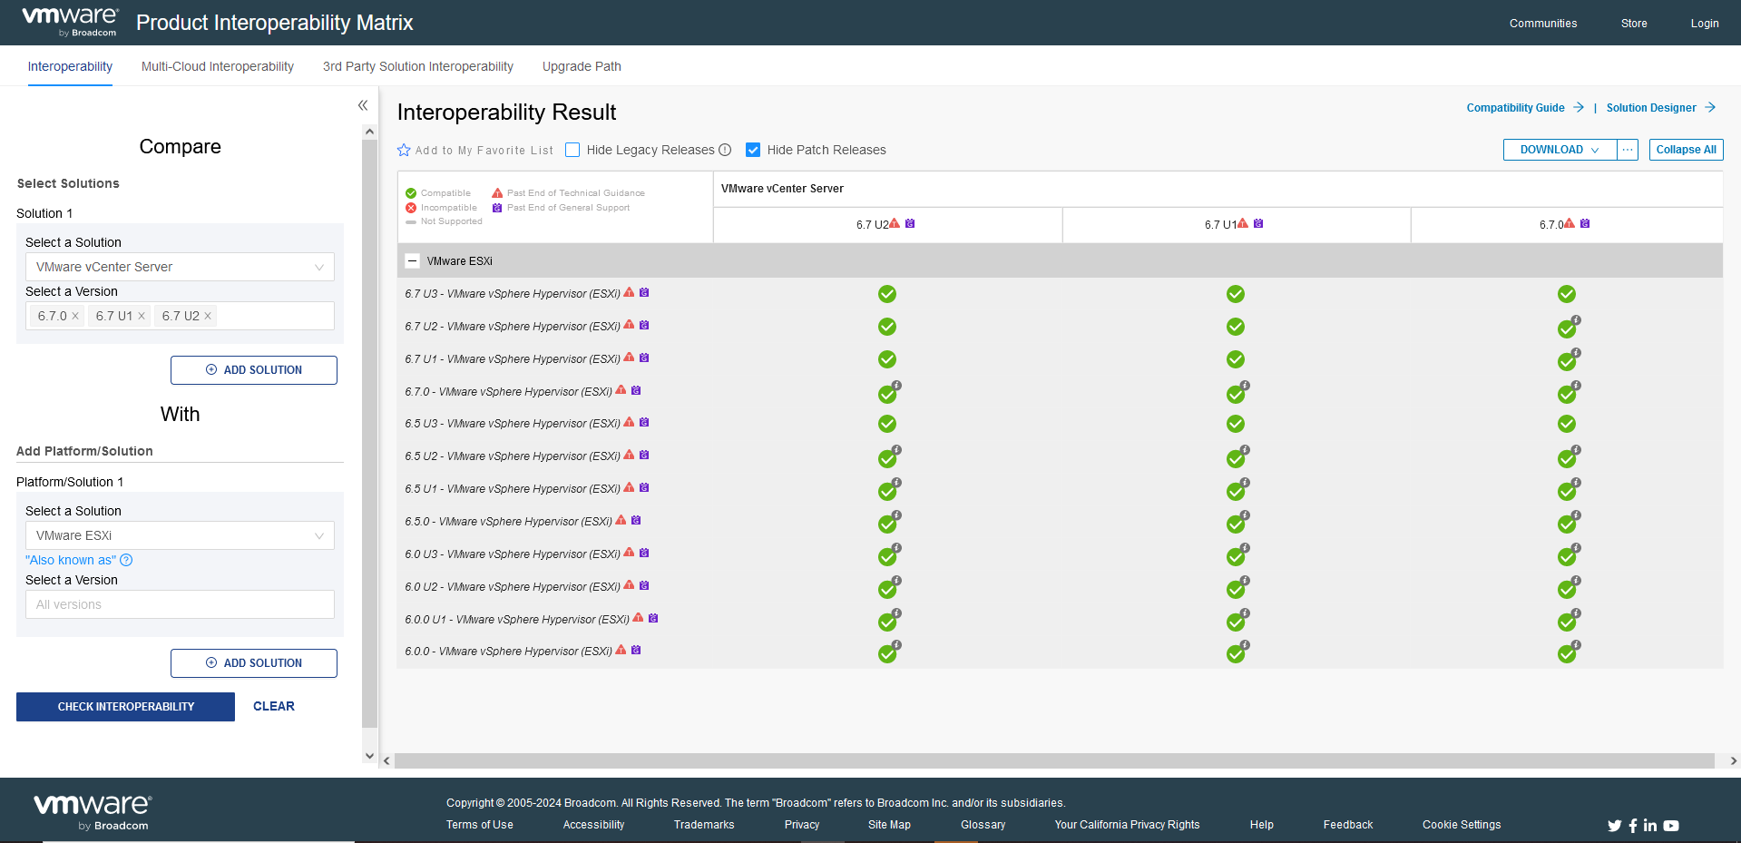Uncheck Hide Patch Releases checkbox
Viewport: 1741px width, 843px height.
coord(753,150)
